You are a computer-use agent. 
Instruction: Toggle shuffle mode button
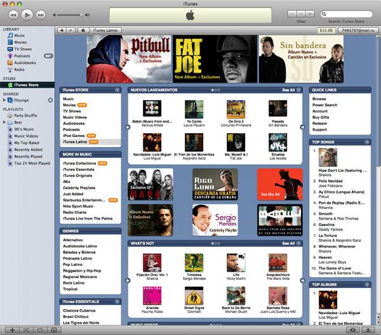point(26,330)
